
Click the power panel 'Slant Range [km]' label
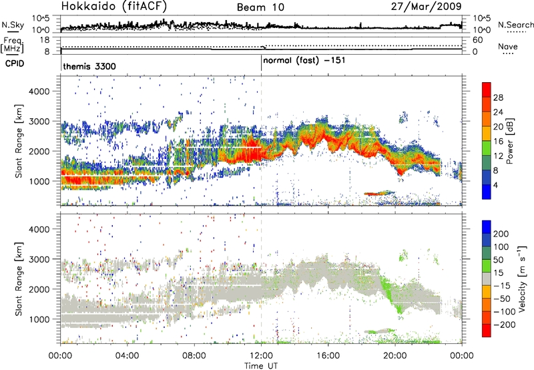[19, 141]
